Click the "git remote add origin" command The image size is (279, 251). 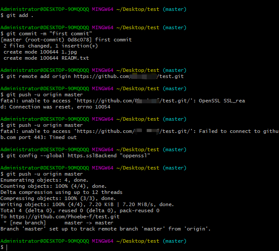click(x=92, y=76)
